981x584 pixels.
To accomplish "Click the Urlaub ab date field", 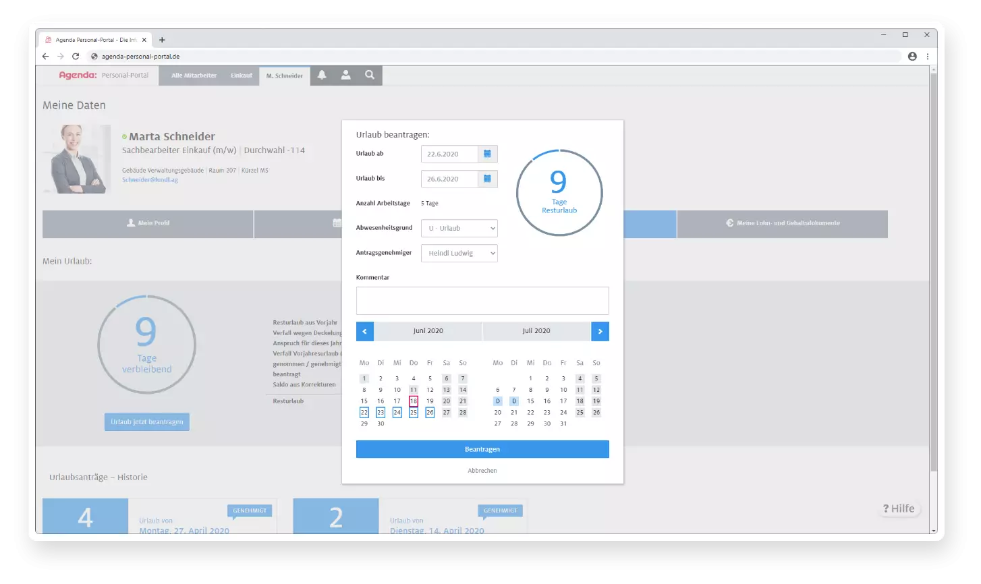I will [x=449, y=154].
